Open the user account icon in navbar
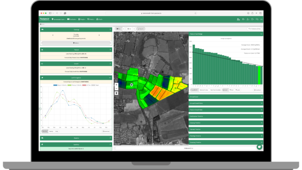This screenshot has height=170, width=302. click(x=248, y=19)
